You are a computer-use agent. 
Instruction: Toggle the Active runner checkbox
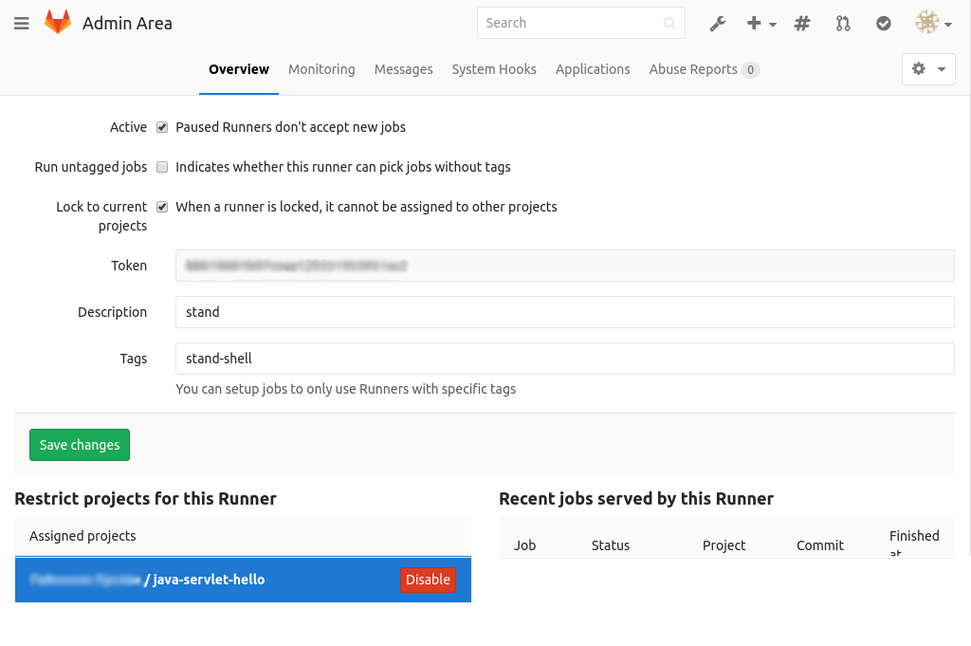162,128
